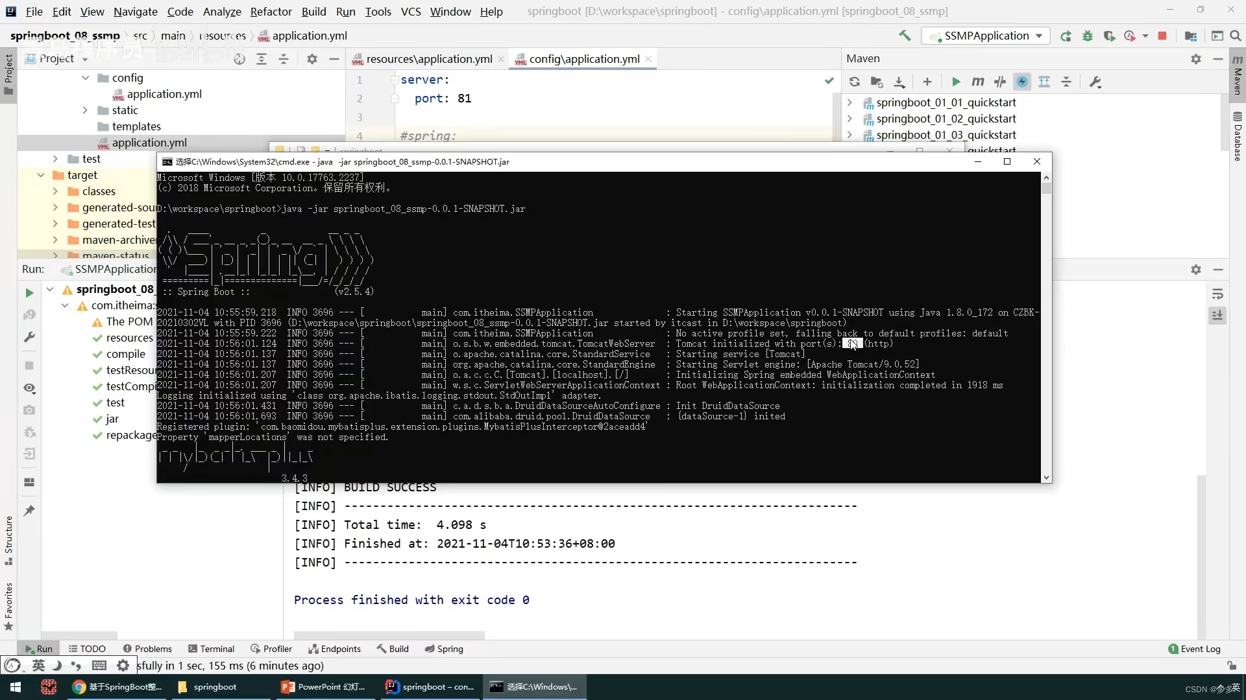Viewport: 1246px width, 700px height.
Task: Toggle soft-wrap in Run console
Action: pyautogui.click(x=1217, y=294)
